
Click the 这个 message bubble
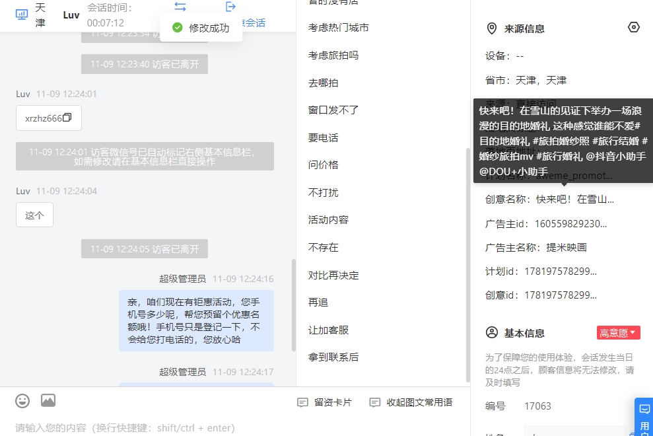coord(34,215)
